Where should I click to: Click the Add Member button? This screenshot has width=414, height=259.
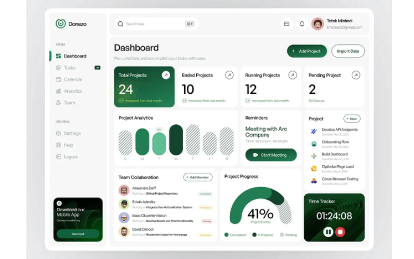click(x=198, y=177)
